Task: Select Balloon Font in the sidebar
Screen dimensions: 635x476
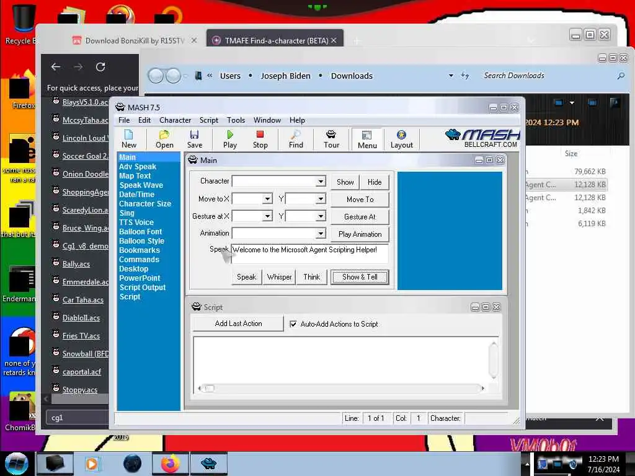Action: click(141, 232)
